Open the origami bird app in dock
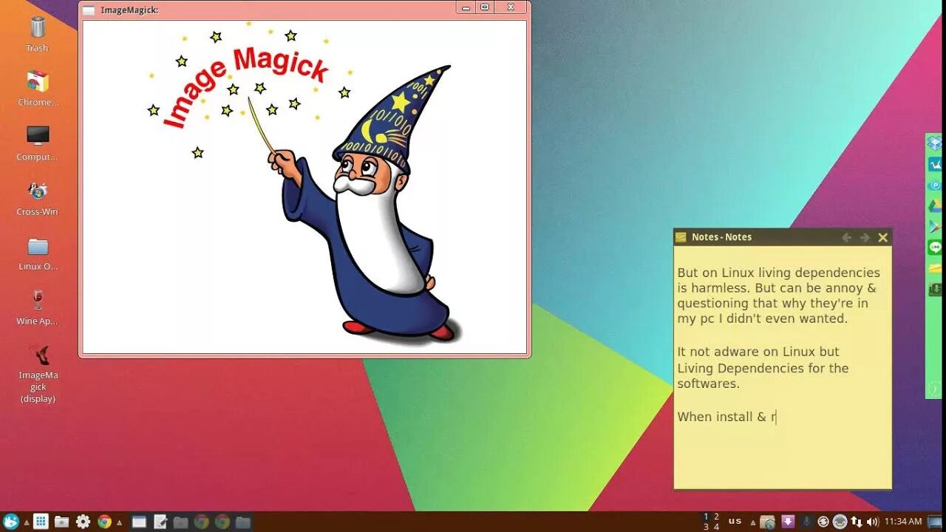The height and width of the screenshot is (532, 946). pyautogui.click(x=935, y=164)
